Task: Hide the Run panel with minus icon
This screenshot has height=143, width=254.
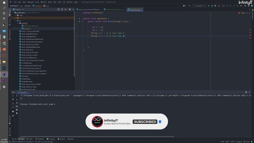Action: click(x=250, y=92)
